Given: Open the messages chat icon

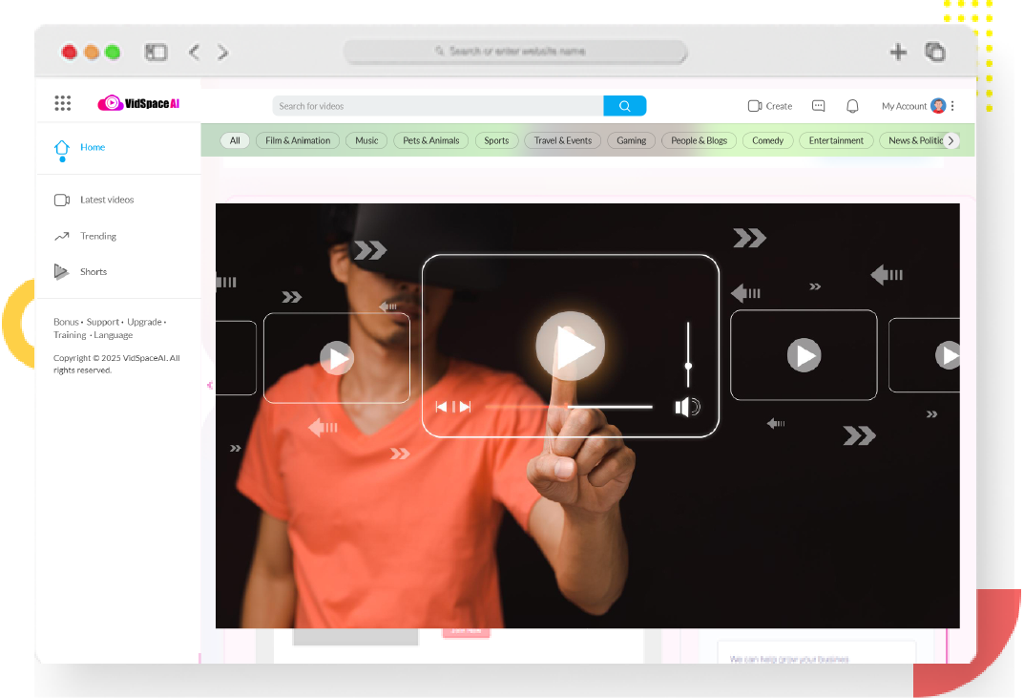Looking at the screenshot, I should point(818,106).
